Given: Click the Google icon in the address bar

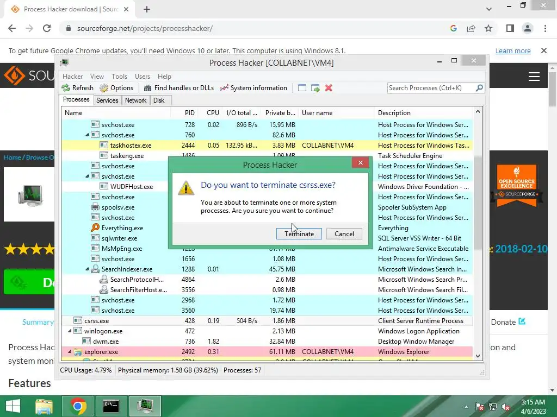Looking at the screenshot, I should (453, 28).
